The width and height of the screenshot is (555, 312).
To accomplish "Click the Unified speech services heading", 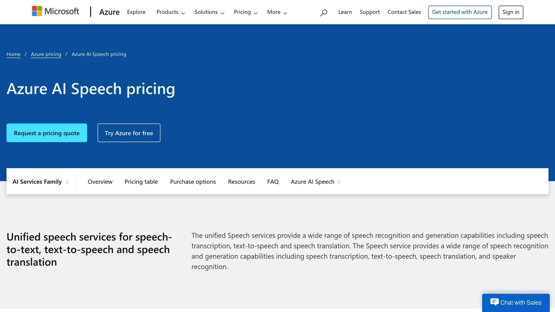I will (89, 249).
